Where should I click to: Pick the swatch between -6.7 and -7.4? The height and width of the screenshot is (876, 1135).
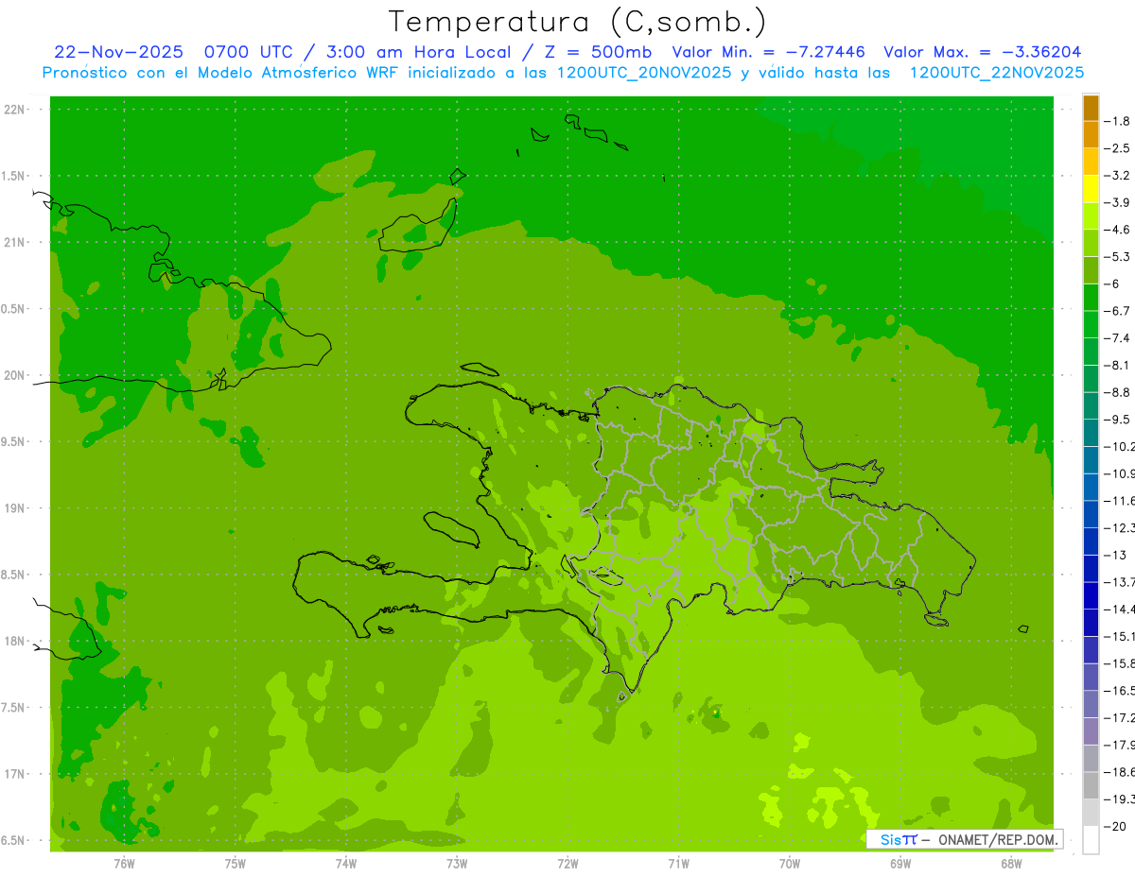1091,324
